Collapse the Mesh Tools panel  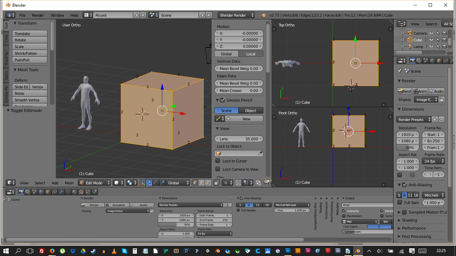pyautogui.click(x=26, y=70)
